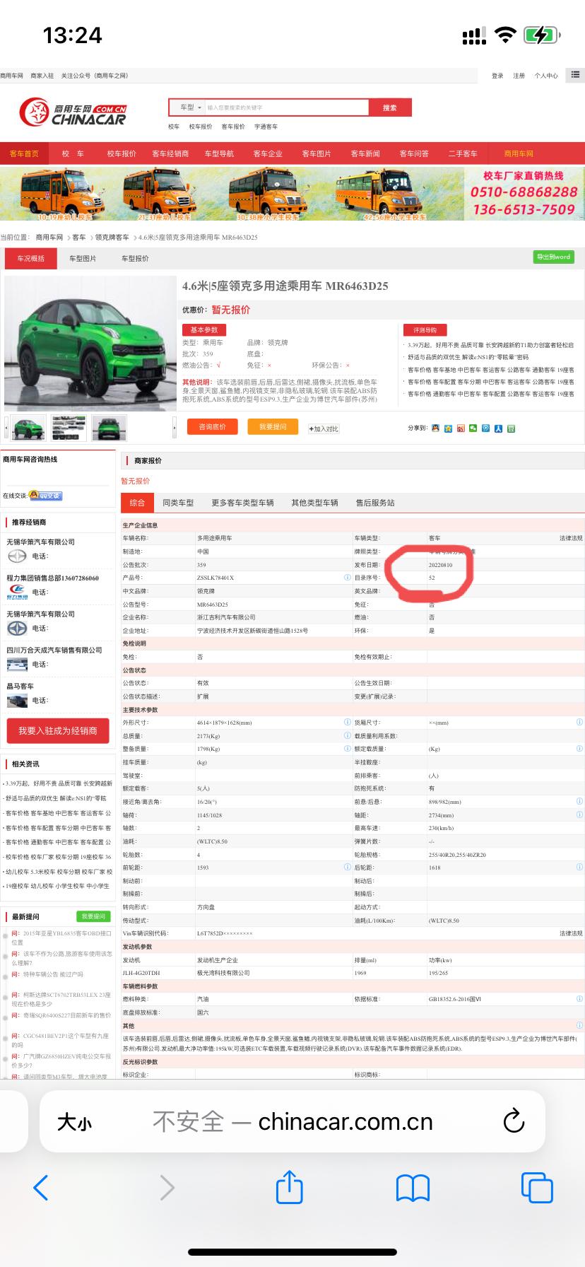Select the first green car thumbnail
Viewport: 585px width, 1267px height.
point(28,428)
